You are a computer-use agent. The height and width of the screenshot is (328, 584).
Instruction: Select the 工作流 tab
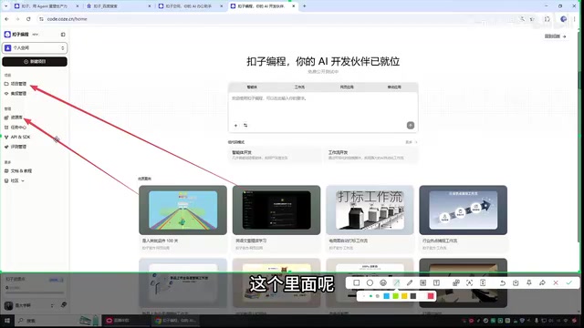(x=299, y=87)
